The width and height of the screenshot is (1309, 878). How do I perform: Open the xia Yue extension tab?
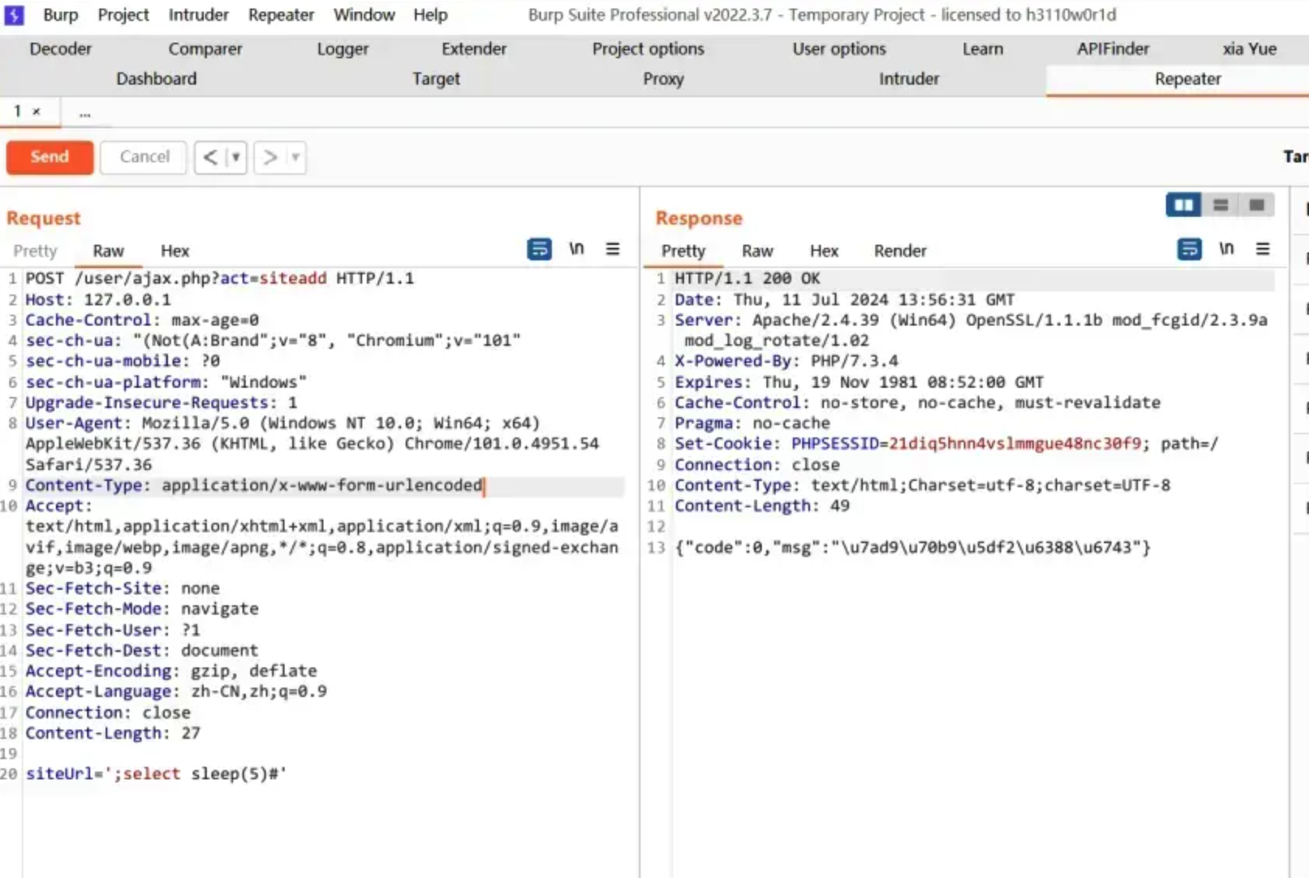click(x=1249, y=49)
